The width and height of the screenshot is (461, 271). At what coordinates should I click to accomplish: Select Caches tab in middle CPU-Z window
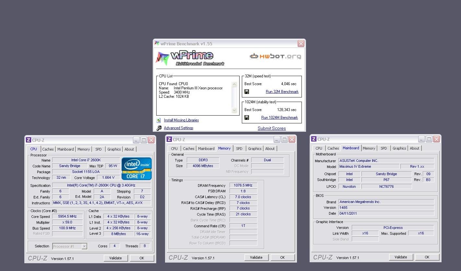click(x=189, y=149)
